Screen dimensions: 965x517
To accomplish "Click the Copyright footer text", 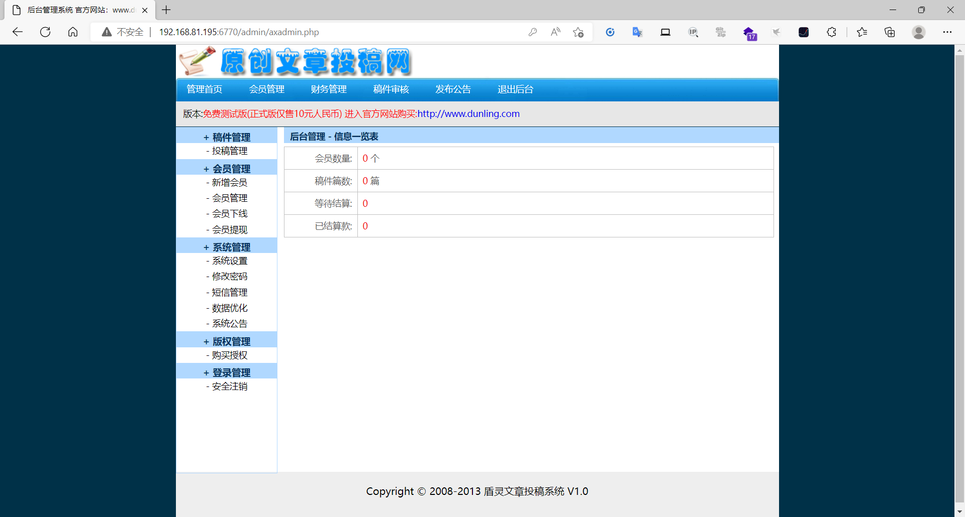I will pyautogui.click(x=477, y=491).
